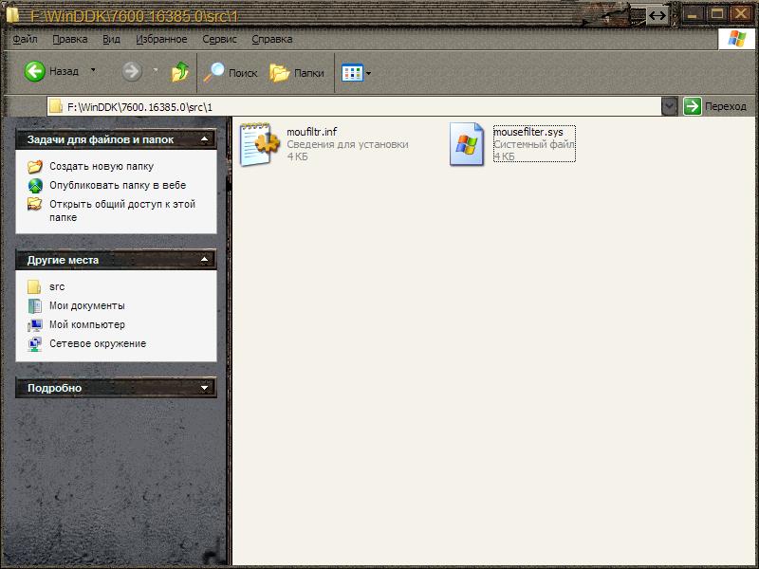759x569 pixels.
Task: Open the Views dropdown arrow
Action: pos(369,74)
